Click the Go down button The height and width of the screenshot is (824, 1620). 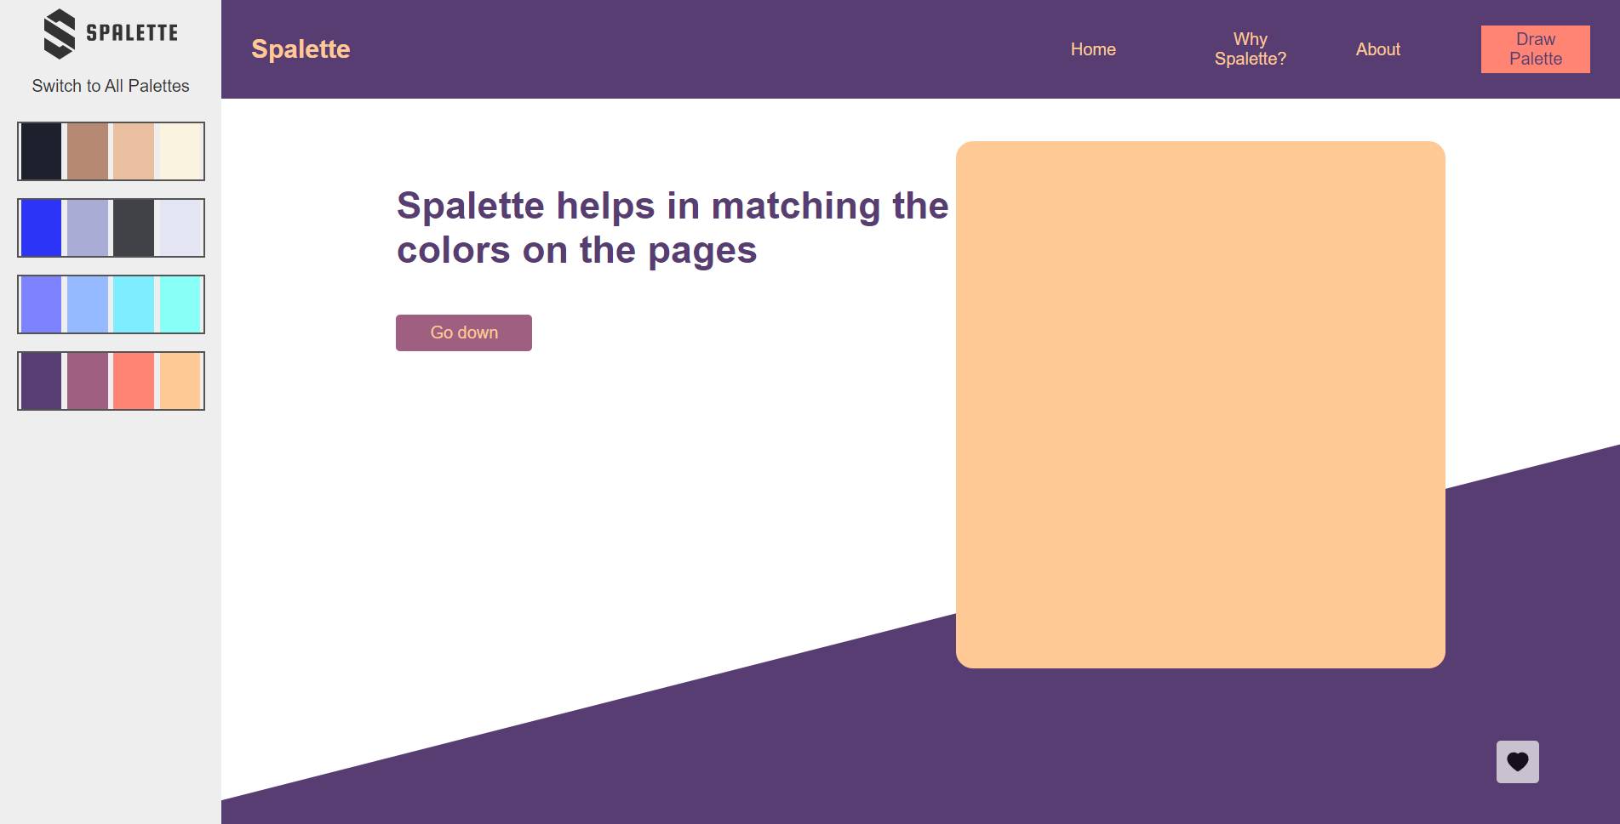point(463,332)
